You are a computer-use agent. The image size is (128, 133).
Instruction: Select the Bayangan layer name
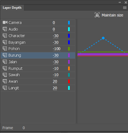(17, 42)
